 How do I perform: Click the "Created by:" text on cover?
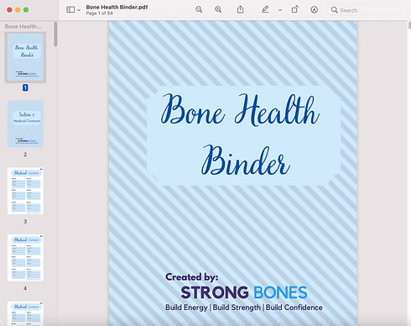click(192, 277)
